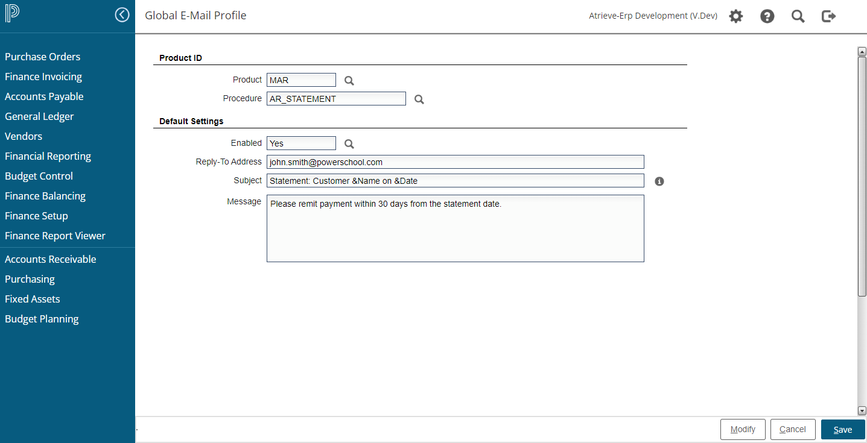Click the PowerSchool logo icon
Viewport: 867px width, 443px height.
13,14
